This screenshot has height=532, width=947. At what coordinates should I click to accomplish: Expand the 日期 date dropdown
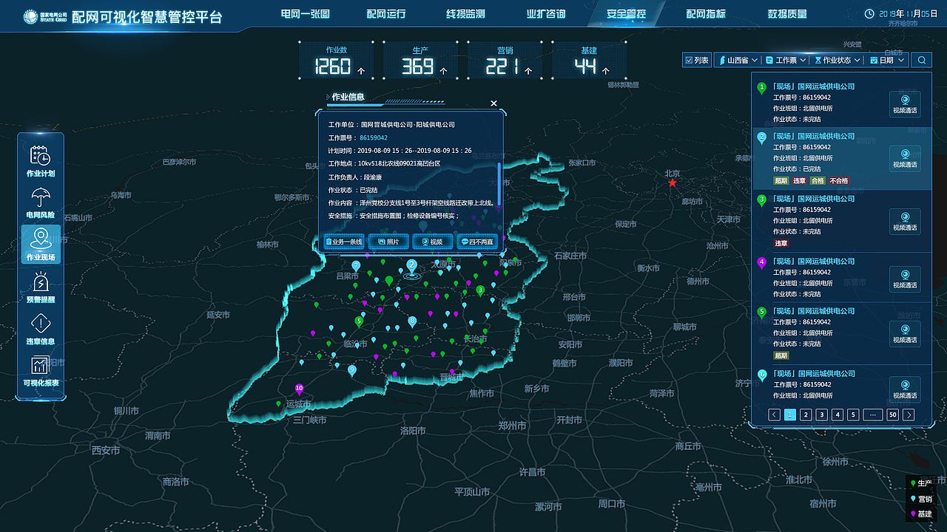[887, 60]
